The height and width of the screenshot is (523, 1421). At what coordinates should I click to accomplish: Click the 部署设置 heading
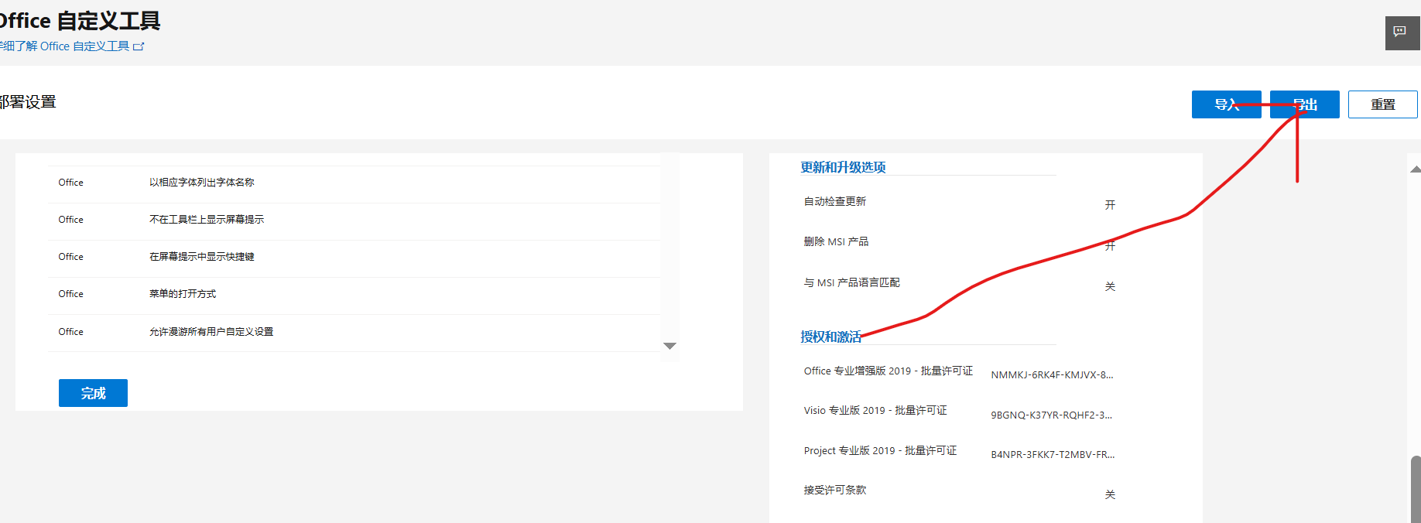coord(28,102)
